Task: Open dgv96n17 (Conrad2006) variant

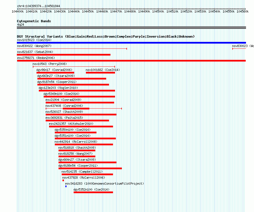Action: (x=54, y=70)
